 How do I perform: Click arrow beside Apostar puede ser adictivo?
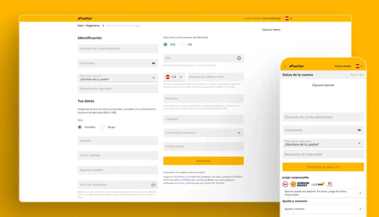[x=360, y=193]
